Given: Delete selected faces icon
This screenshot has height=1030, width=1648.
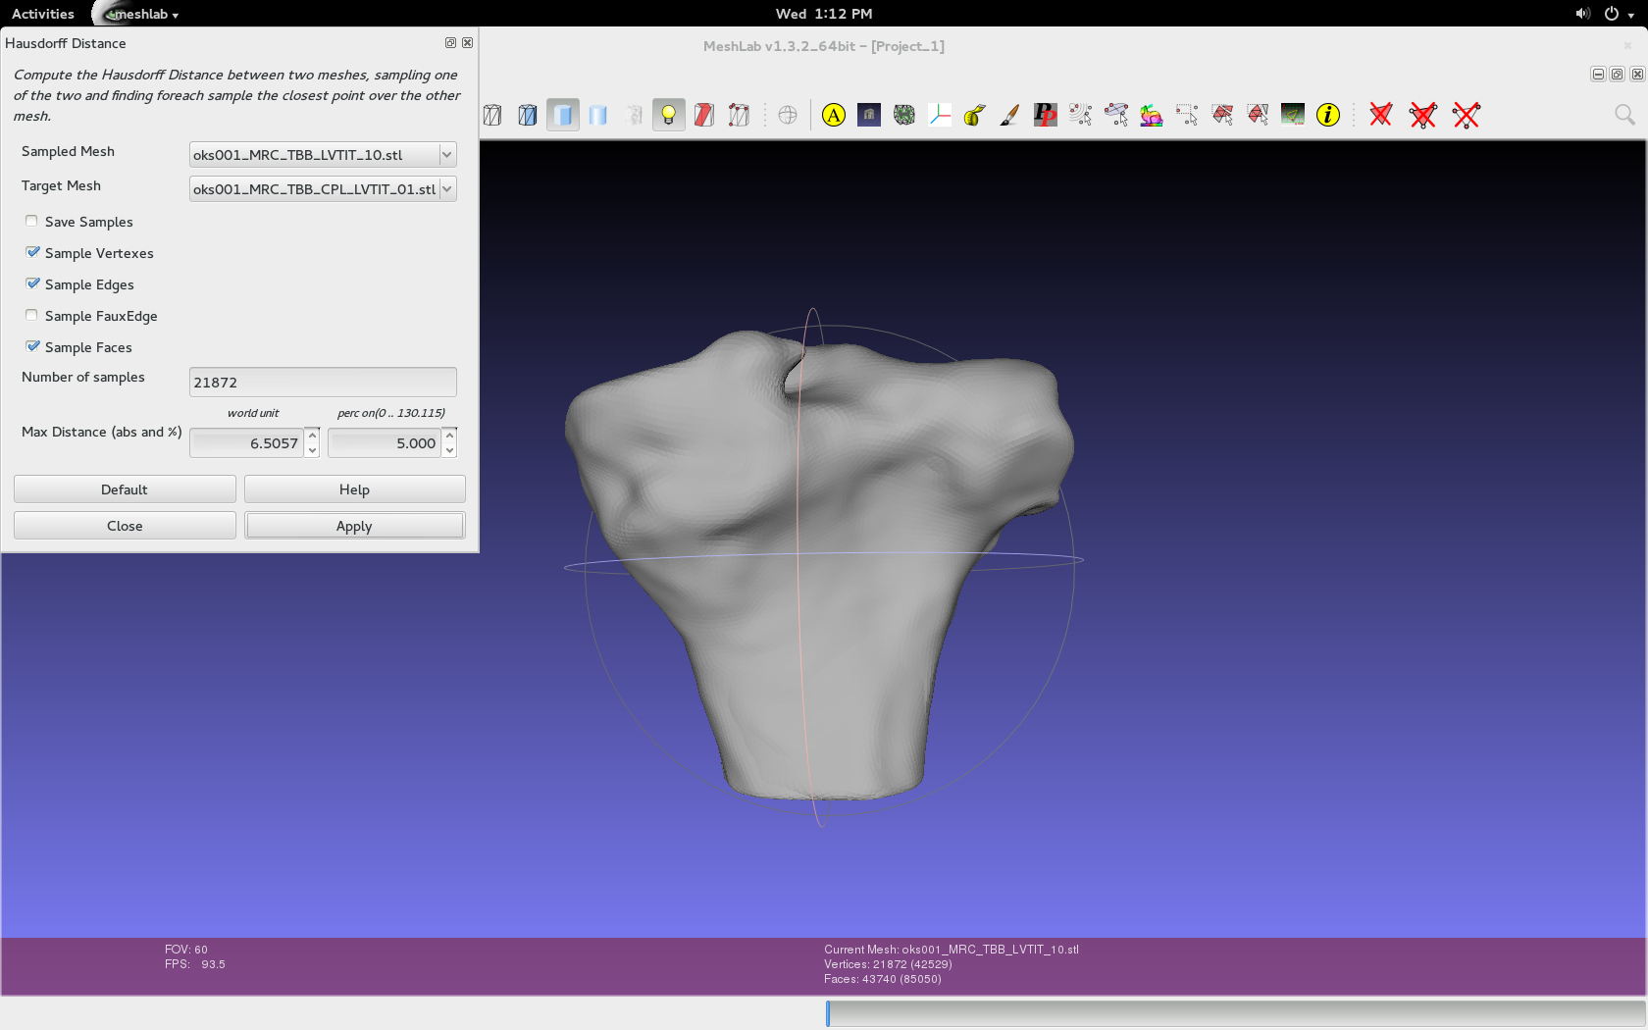Looking at the screenshot, I should (1381, 116).
